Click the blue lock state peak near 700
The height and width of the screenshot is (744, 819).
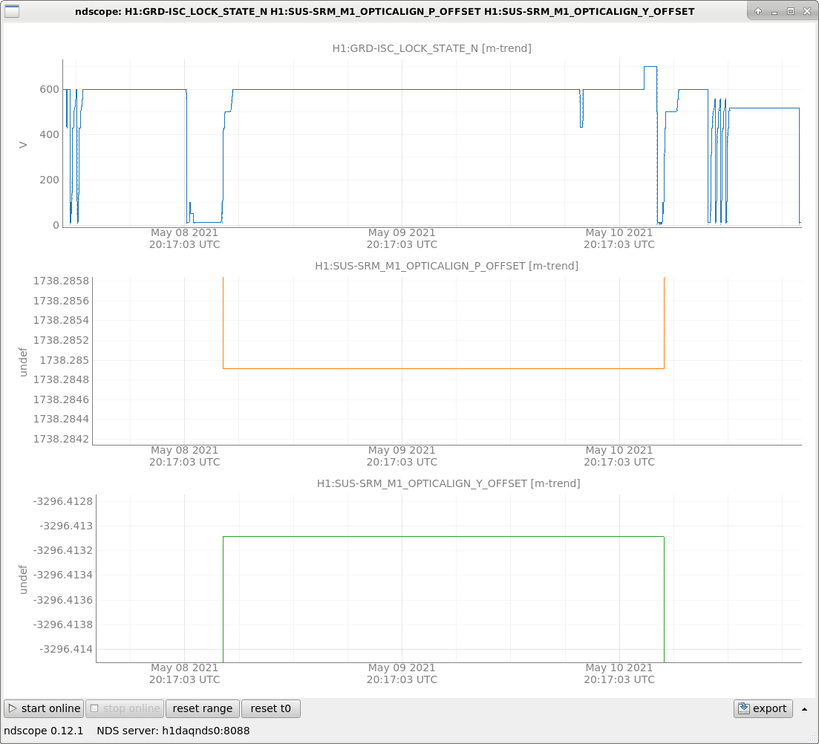coord(650,67)
